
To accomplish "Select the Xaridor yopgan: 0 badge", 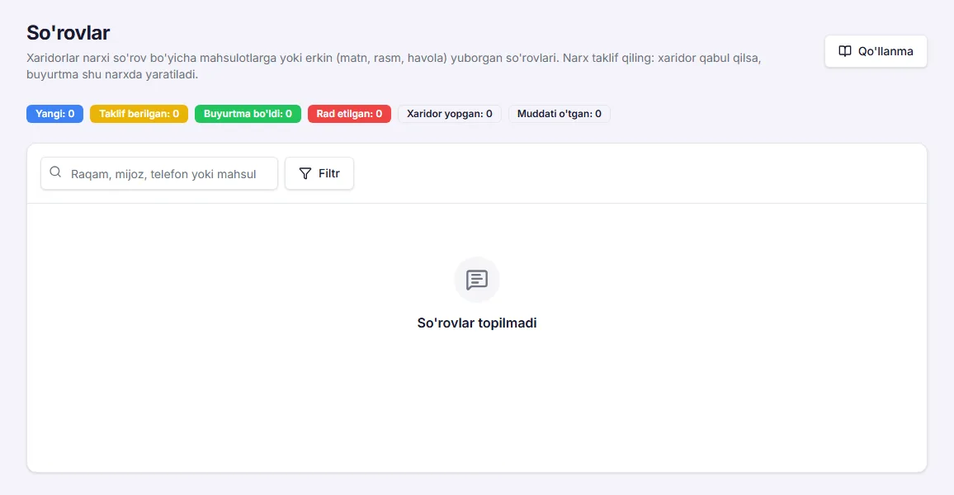I will (x=450, y=114).
